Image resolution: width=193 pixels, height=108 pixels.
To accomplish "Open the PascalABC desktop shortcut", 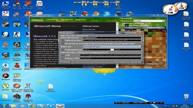I will 5,15.
